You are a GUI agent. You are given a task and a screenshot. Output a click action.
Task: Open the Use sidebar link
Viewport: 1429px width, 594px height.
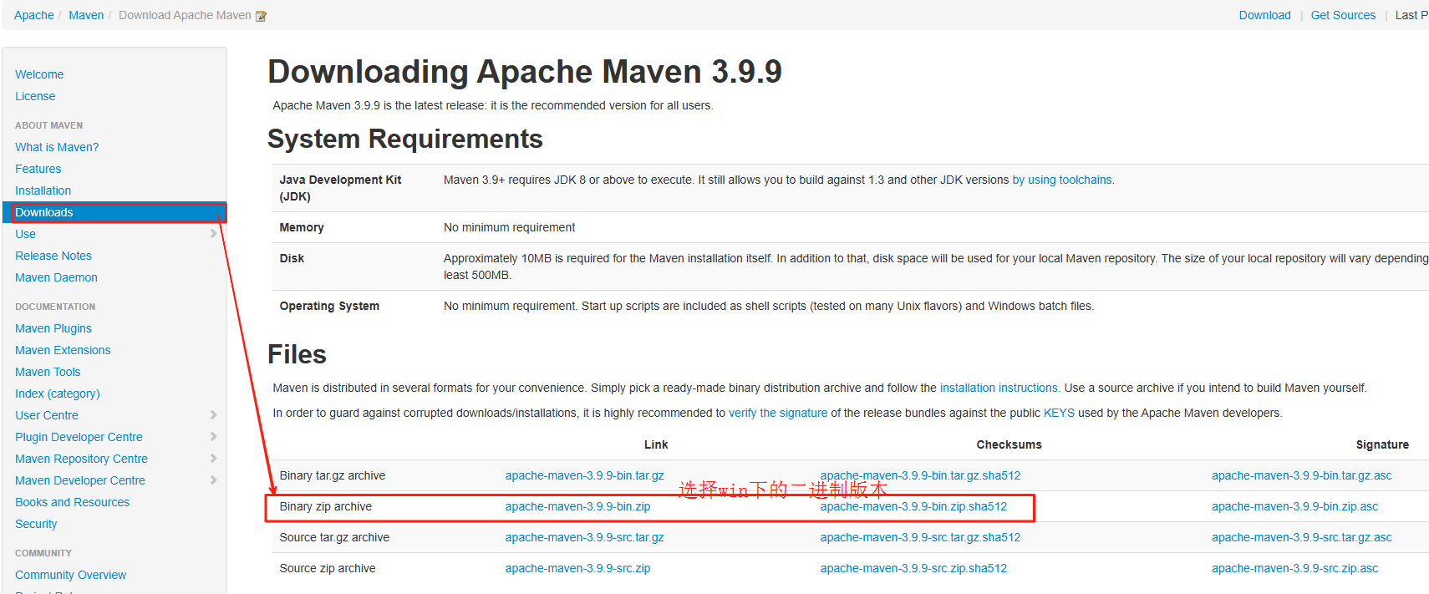click(x=25, y=234)
